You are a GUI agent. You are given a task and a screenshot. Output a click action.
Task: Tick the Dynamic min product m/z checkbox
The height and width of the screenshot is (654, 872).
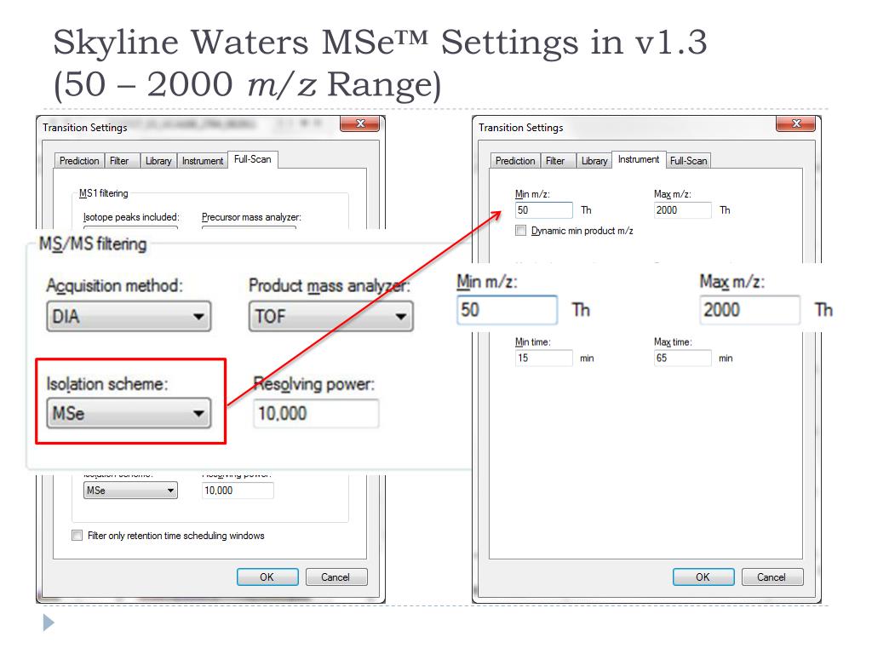point(520,230)
